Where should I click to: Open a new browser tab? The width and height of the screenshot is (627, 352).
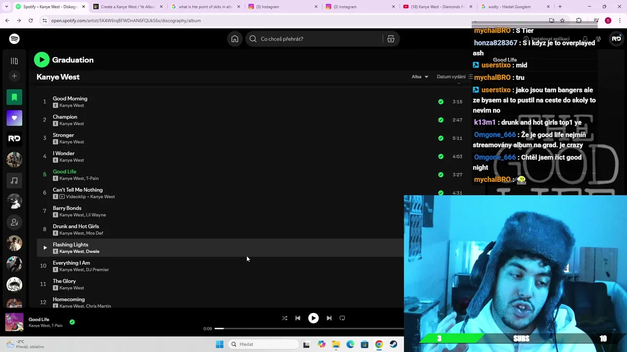click(x=560, y=7)
